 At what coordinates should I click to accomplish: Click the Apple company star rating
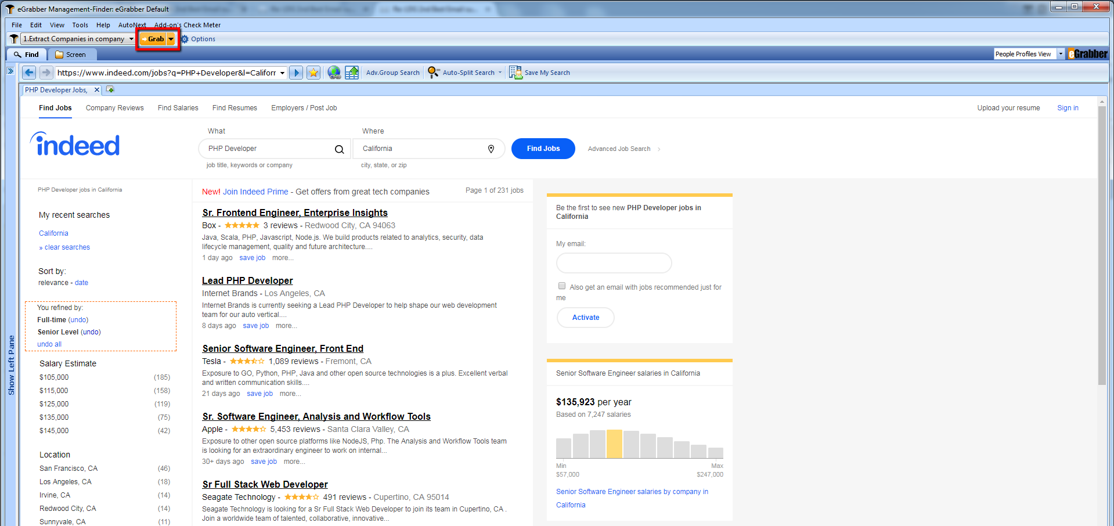pyautogui.click(x=249, y=429)
